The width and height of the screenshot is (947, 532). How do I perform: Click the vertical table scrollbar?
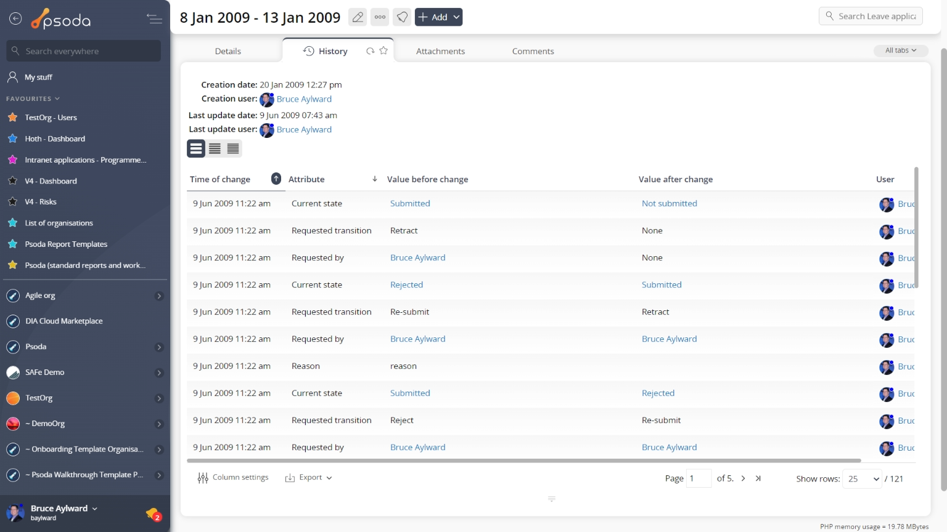click(x=916, y=227)
